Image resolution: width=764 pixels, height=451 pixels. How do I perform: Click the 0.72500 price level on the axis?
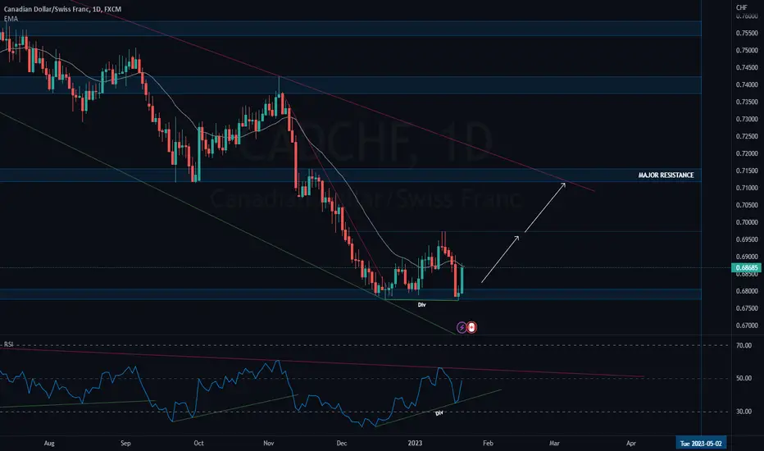tap(747, 136)
